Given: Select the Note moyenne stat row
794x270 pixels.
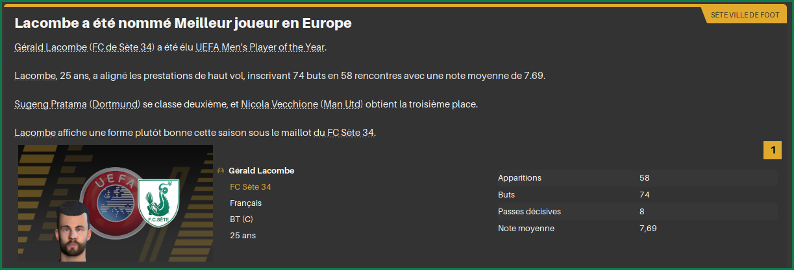Looking at the screenshot, I should [635, 229].
